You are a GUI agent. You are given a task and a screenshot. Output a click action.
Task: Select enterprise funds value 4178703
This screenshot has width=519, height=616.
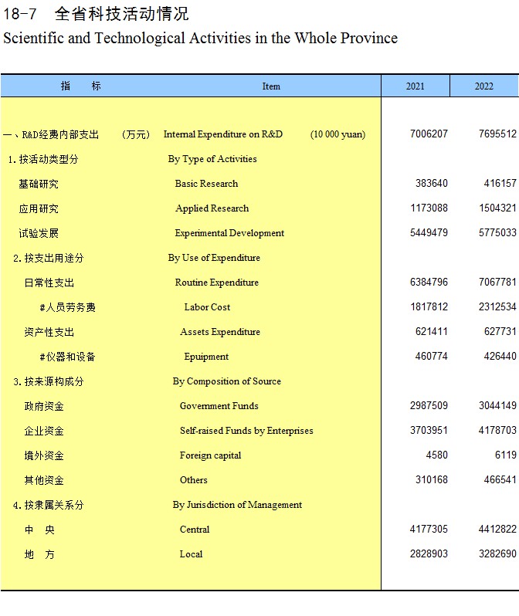(x=497, y=431)
